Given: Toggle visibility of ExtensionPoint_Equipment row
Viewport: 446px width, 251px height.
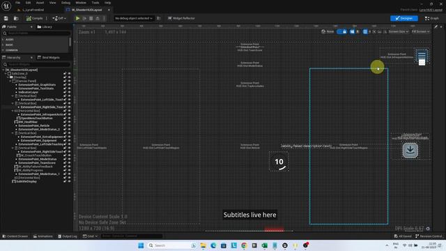Looking at the screenshot, I should tap(69, 140).
